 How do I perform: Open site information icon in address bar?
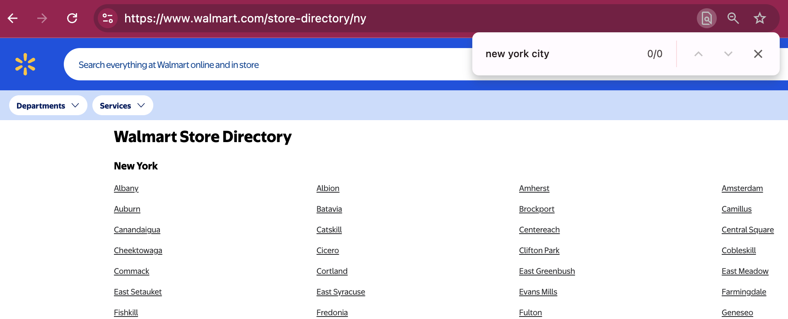tap(108, 18)
